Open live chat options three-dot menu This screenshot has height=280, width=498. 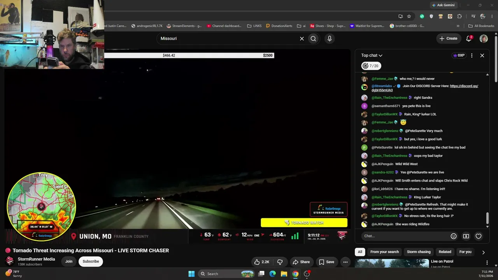[472, 56]
